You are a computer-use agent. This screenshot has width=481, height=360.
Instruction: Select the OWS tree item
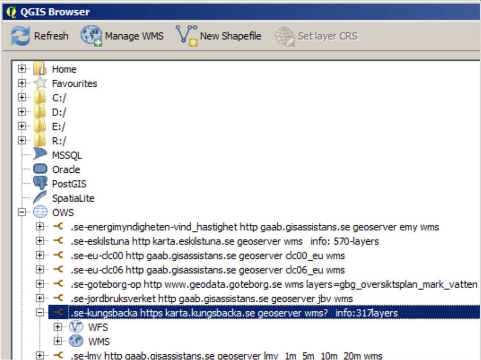[63, 213]
